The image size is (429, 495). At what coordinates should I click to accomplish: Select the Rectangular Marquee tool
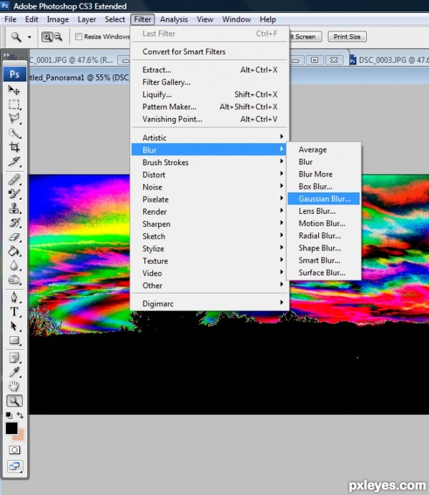tap(14, 104)
